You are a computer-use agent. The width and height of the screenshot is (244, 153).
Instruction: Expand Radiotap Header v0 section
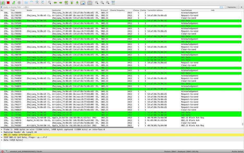coord(2,132)
